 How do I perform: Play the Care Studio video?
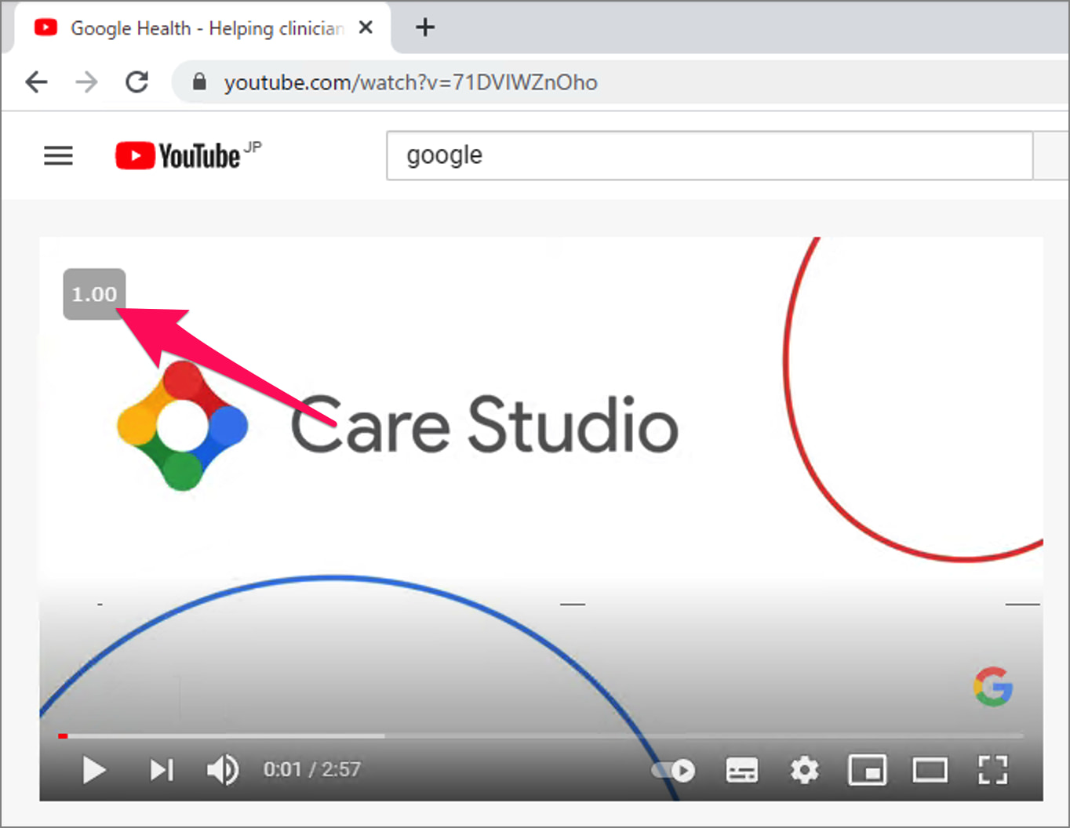click(x=93, y=771)
